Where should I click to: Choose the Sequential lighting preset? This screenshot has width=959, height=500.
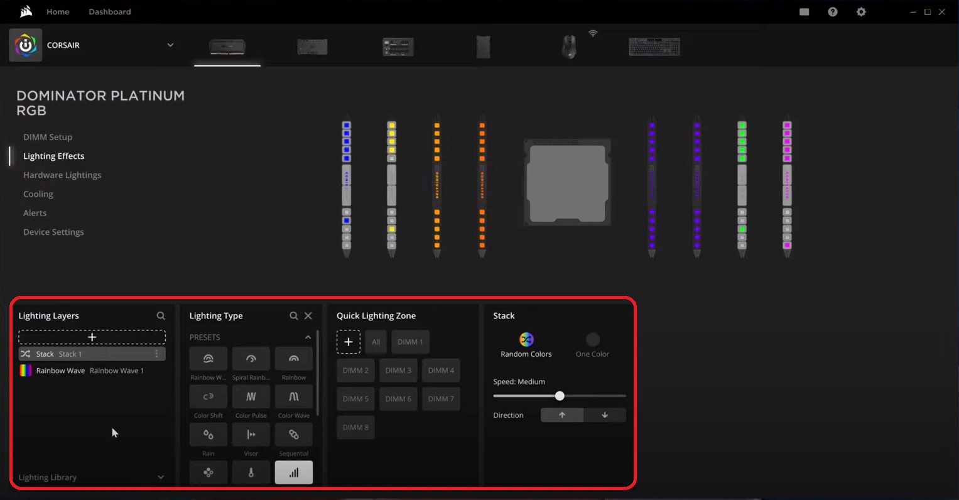point(293,435)
